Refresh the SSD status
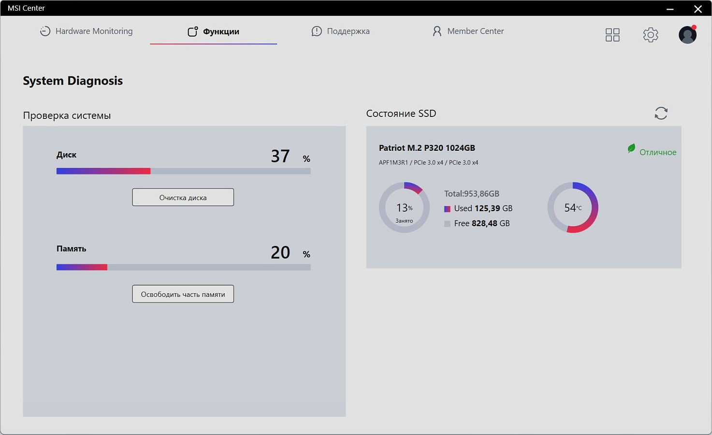 [x=661, y=113]
